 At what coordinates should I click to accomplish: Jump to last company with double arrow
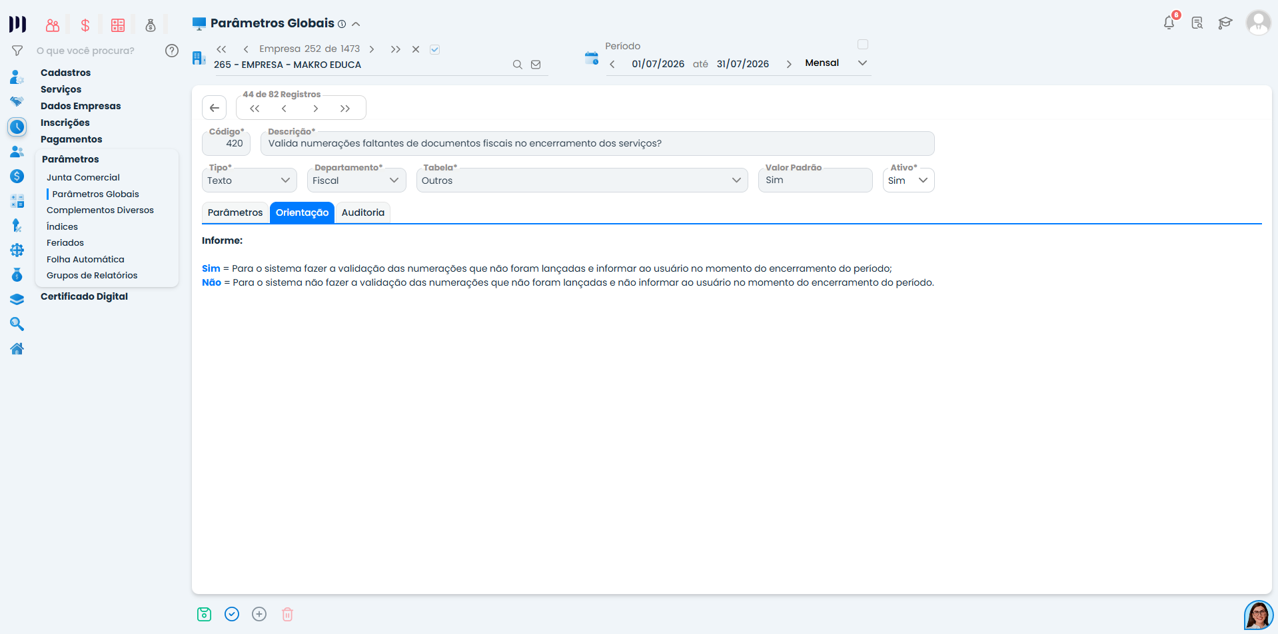[395, 49]
